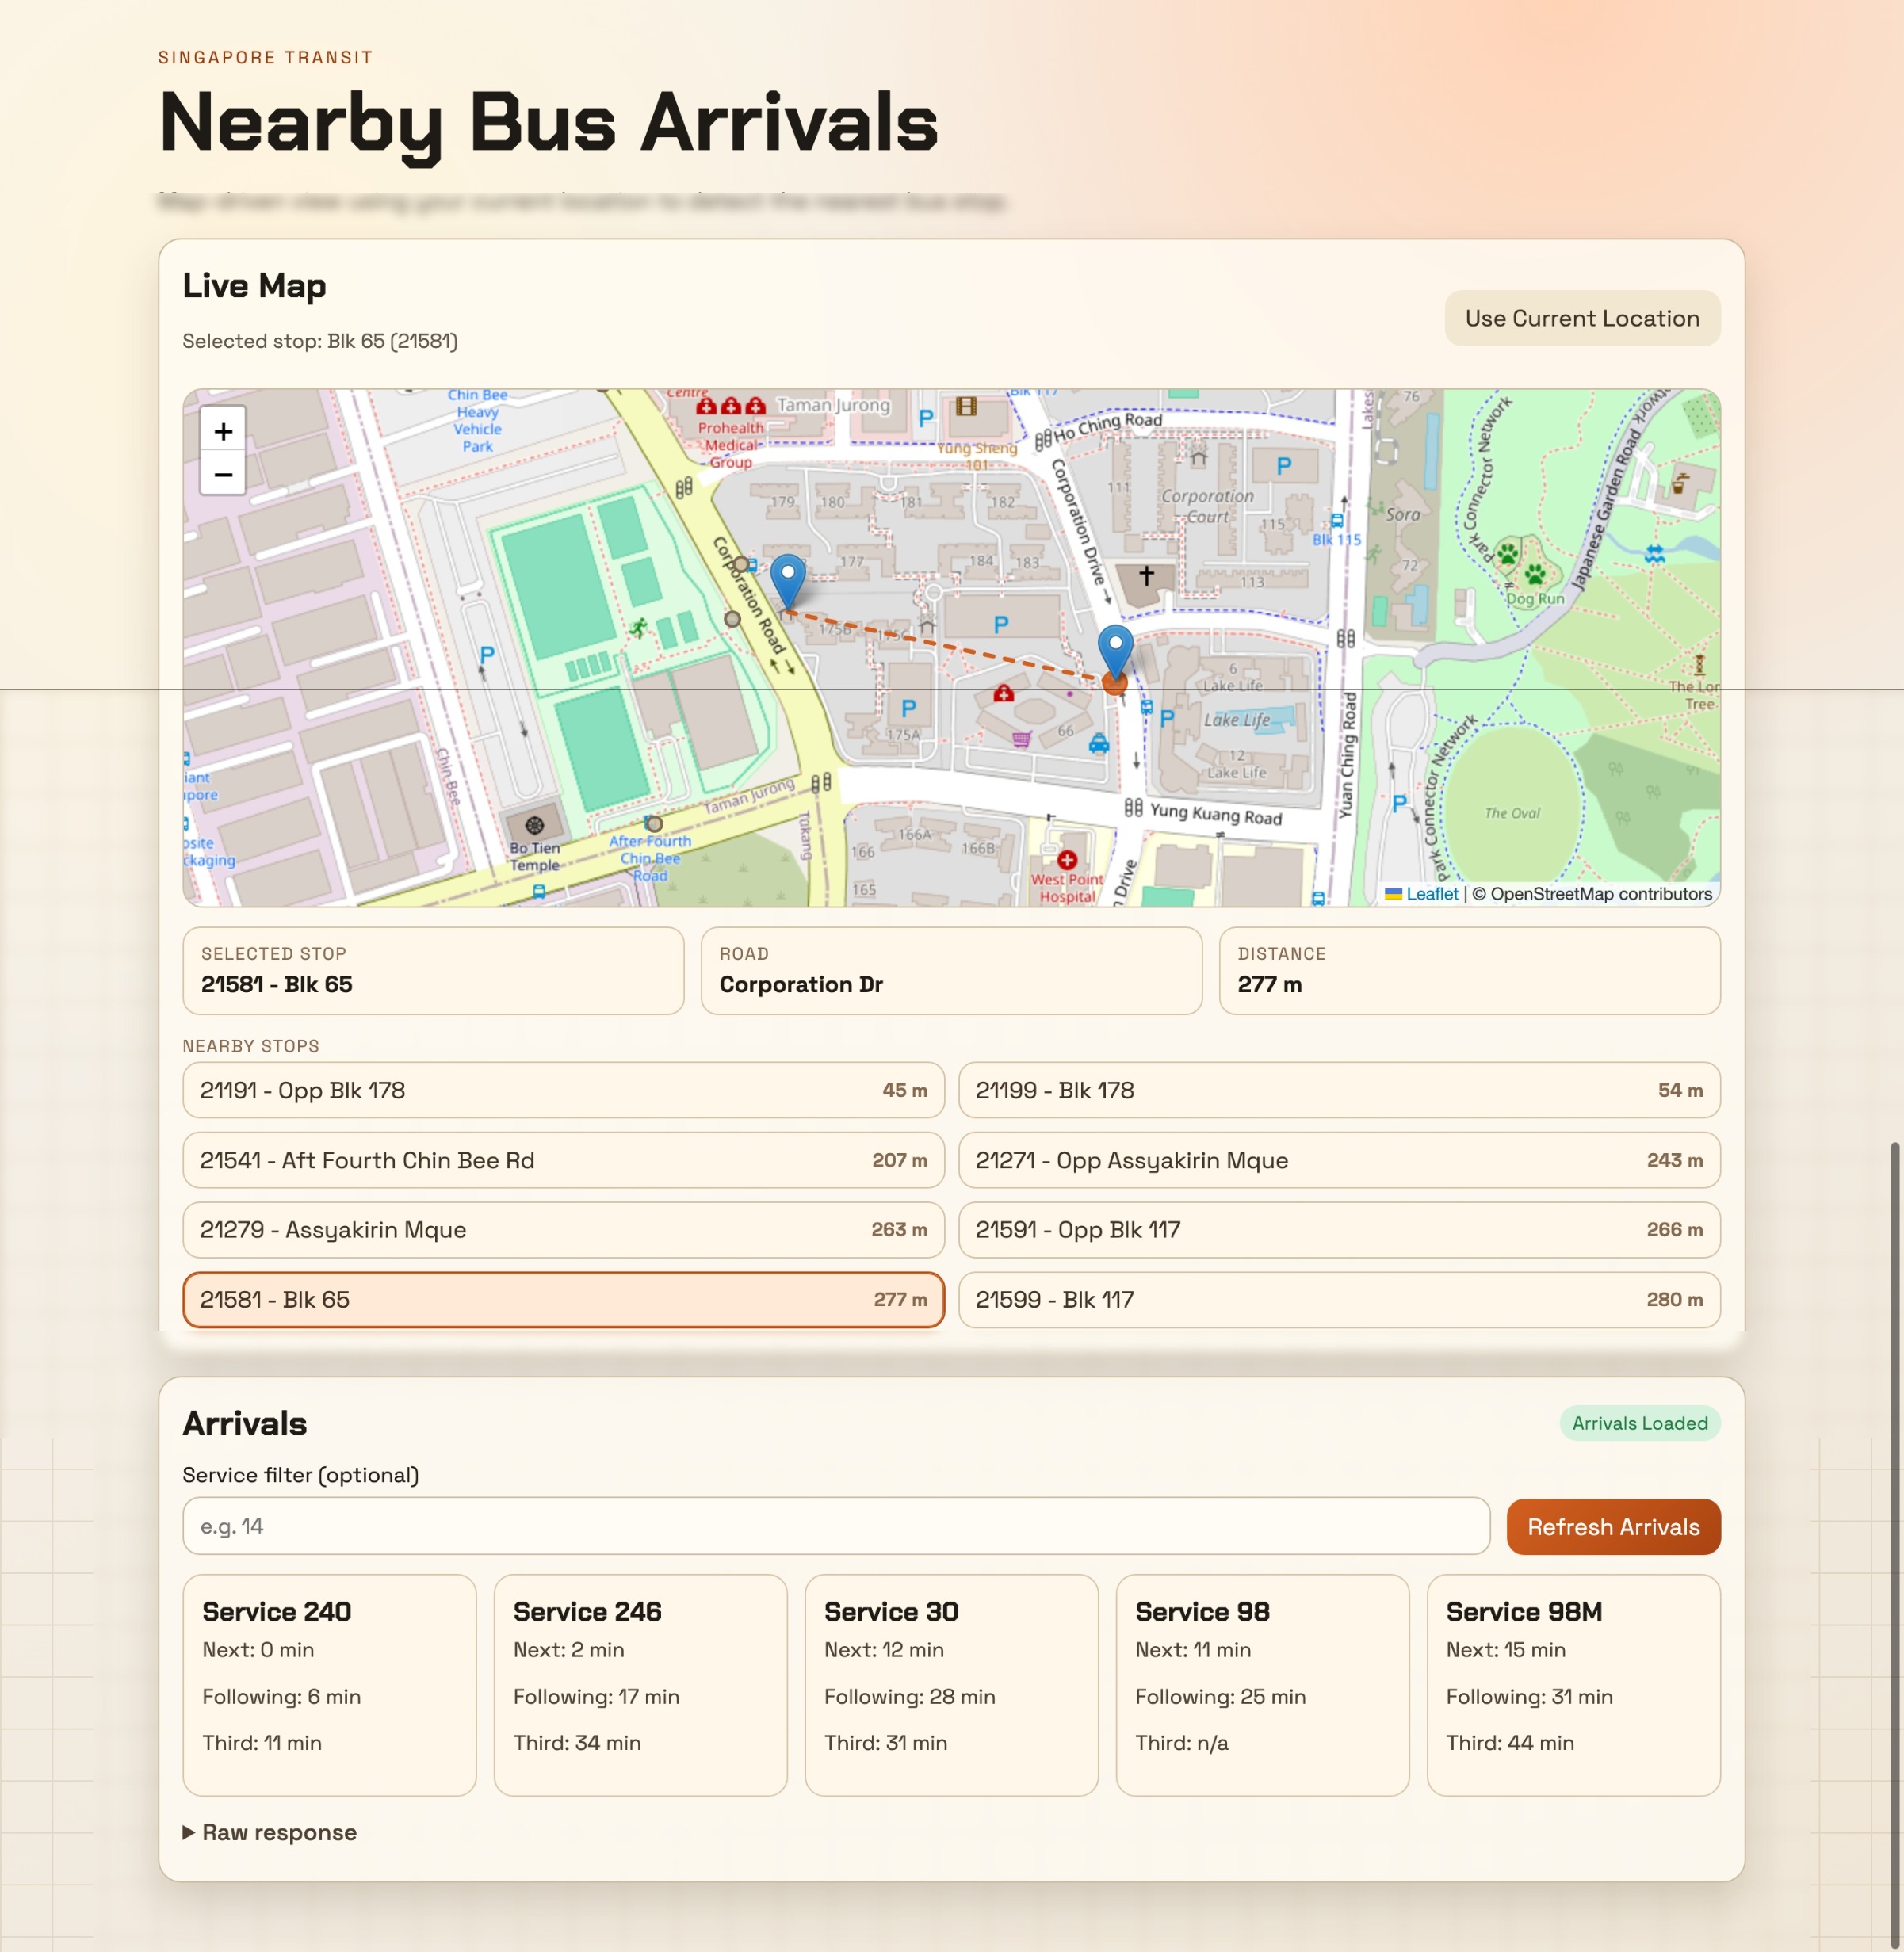Click the Service 30 arrival card
Image resolution: width=1904 pixels, height=1952 pixels.
tap(951, 1685)
